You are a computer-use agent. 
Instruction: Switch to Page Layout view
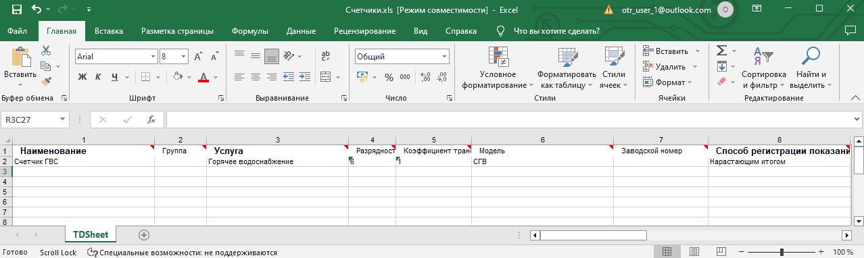point(694,252)
